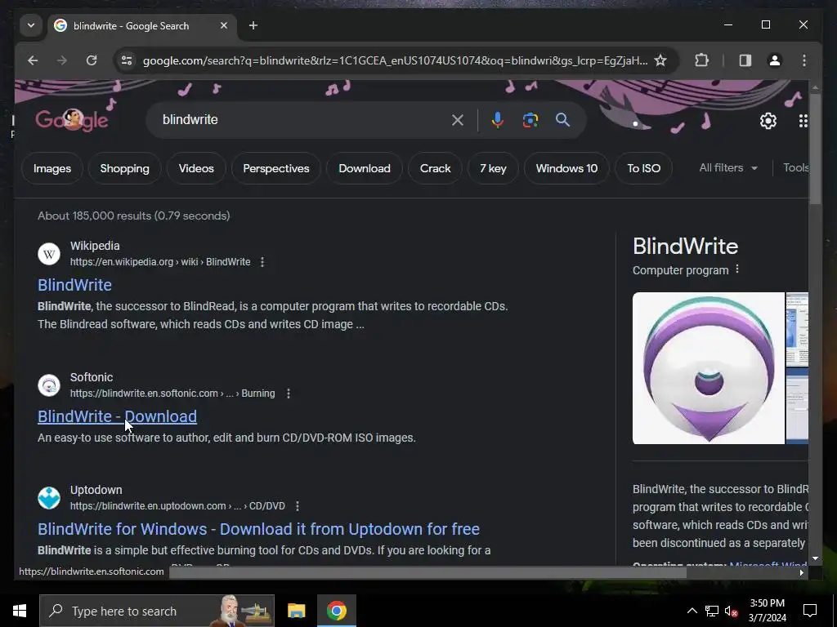837x627 pixels.
Task: Open the tab search dropdown
Action: pyautogui.click(x=31, y=25)
